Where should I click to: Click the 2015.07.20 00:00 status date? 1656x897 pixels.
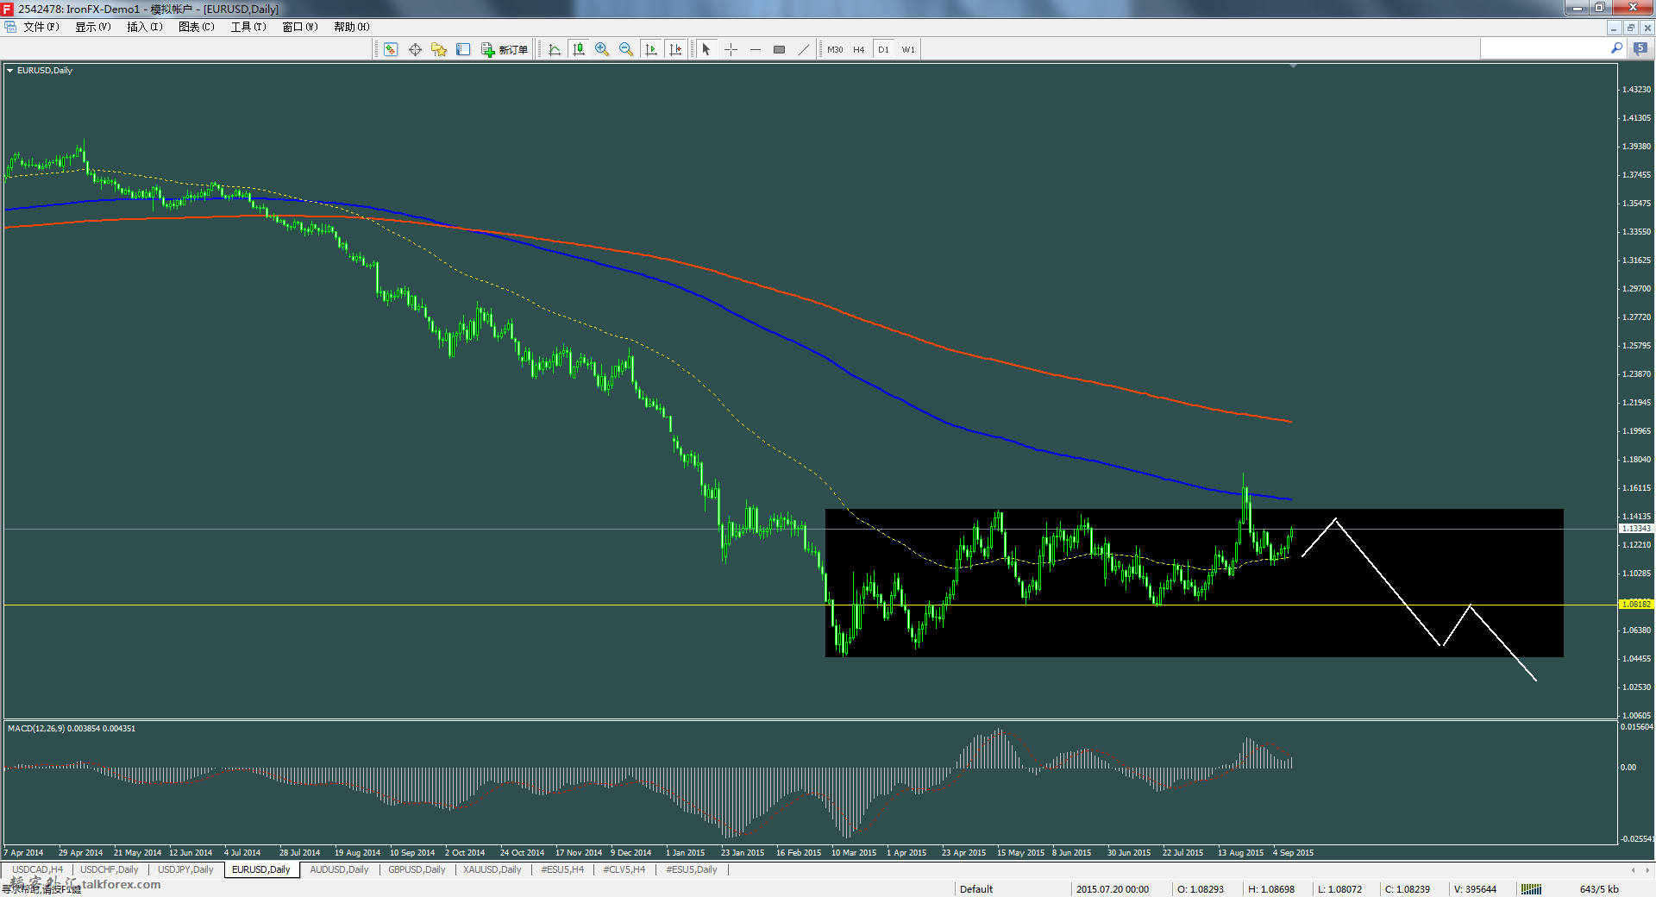point(1113,889)
